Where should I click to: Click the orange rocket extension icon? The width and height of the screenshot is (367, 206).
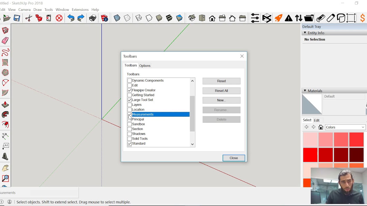coord(278,18)
